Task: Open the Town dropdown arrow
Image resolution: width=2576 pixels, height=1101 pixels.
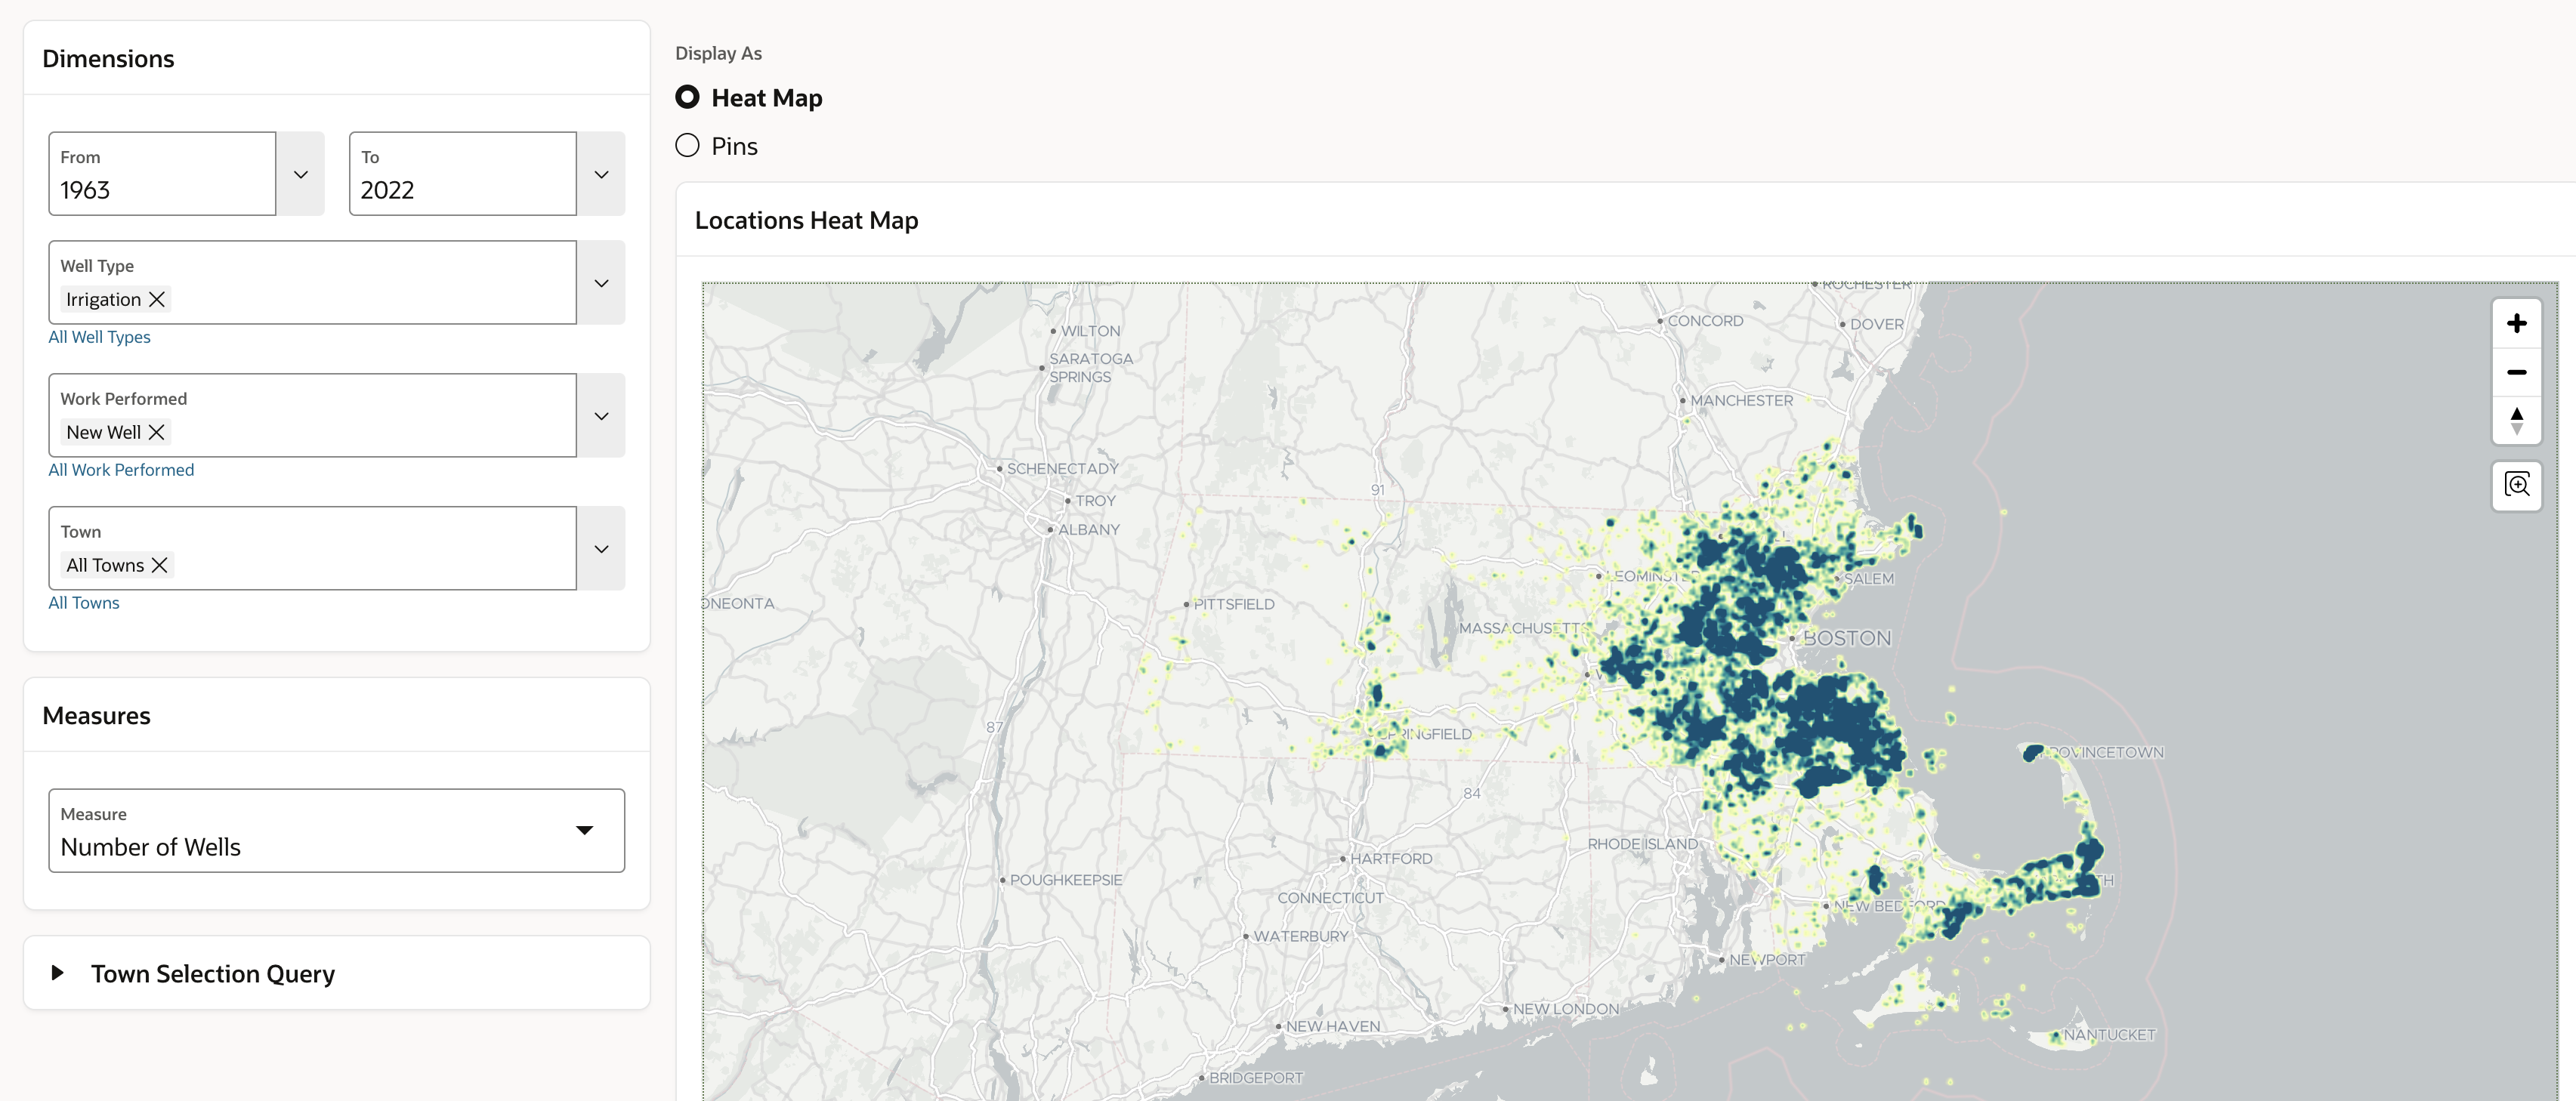Action: (601, 549)
